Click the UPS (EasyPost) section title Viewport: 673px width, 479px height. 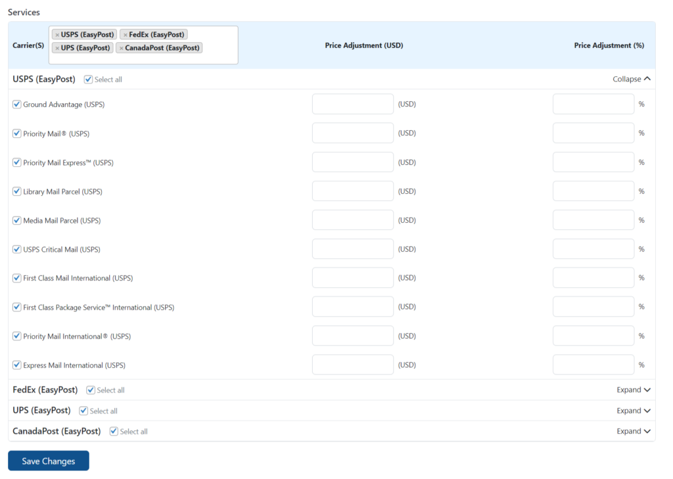pyautogui.click(x=41, y=410)
